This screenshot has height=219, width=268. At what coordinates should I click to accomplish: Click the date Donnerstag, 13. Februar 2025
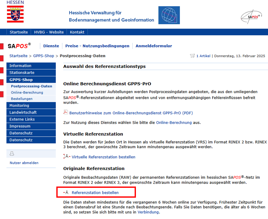pos(240,56)
